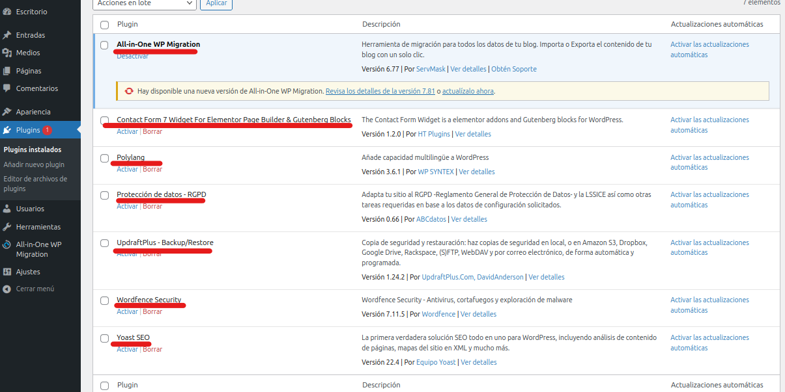This screenshot has height=392, width=785.
Task: Tick the Yoast SEO plugin checkbox
Action: (104, 338)
